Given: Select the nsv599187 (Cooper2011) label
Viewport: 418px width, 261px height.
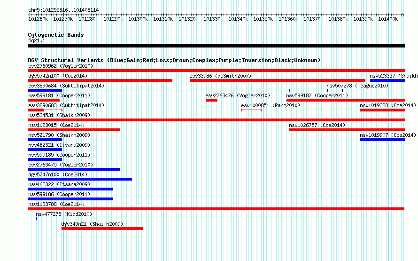Looking at the screenshot, I should [x=317, y=95].
